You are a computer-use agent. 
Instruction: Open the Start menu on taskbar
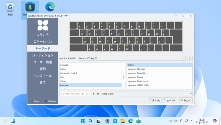click(x=82, y=121)
